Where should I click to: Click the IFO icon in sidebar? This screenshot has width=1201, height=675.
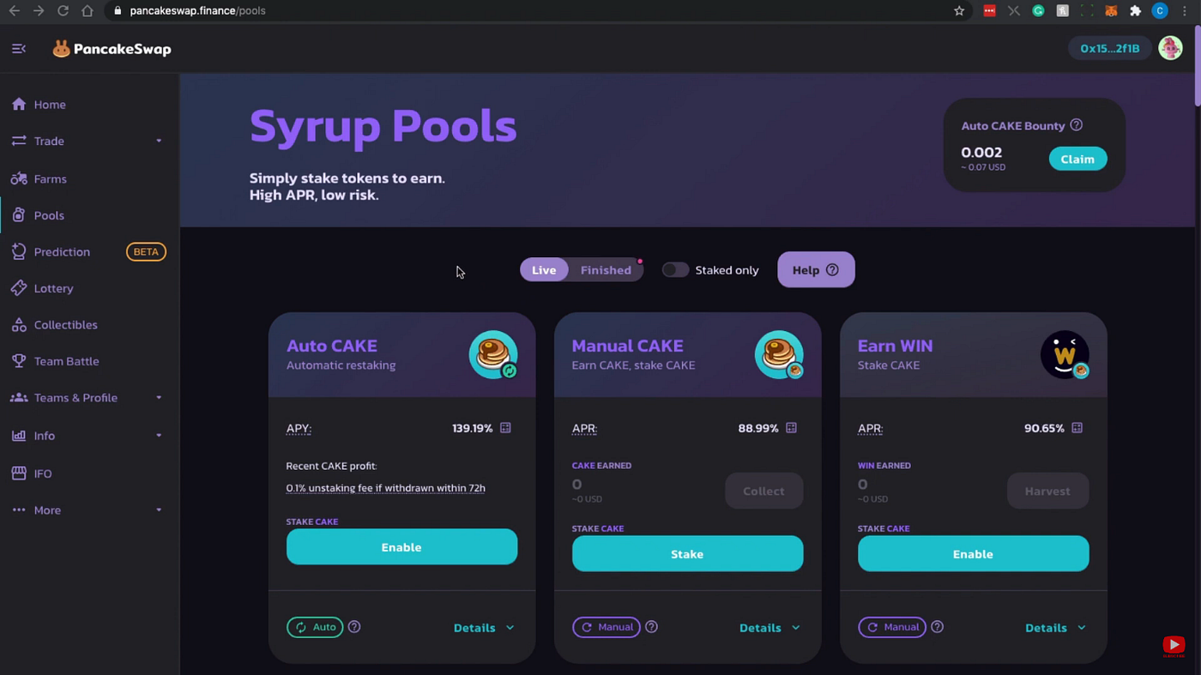click(x=19, y=473)
